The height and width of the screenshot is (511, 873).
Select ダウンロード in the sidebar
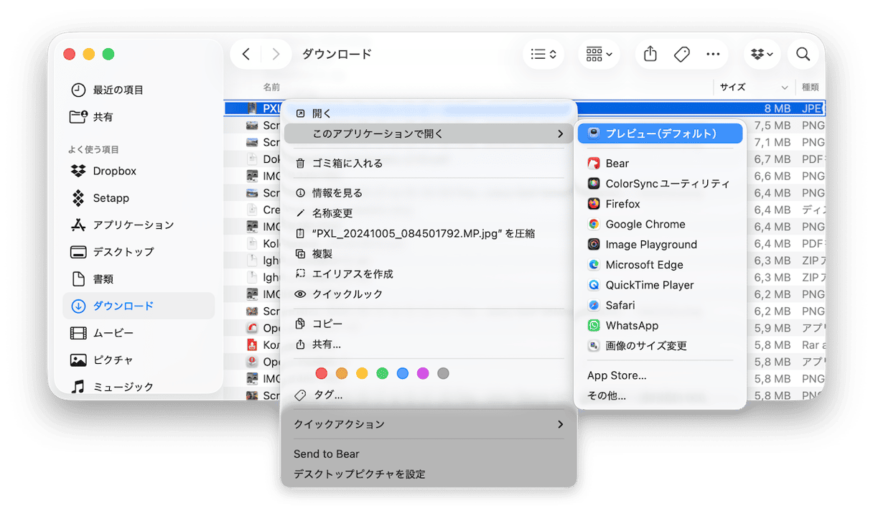click(139, 306)
